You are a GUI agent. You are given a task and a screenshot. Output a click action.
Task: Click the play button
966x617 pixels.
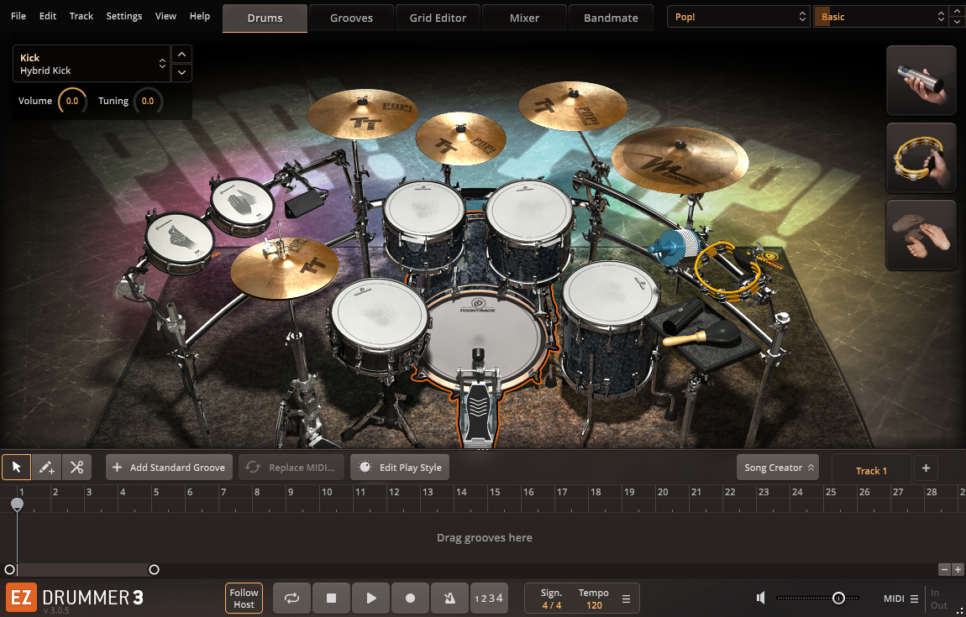coord(370,598)
